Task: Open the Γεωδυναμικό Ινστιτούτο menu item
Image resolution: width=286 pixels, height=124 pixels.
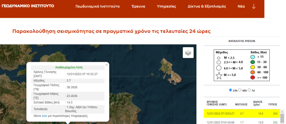Action: [x=97, y=7]
